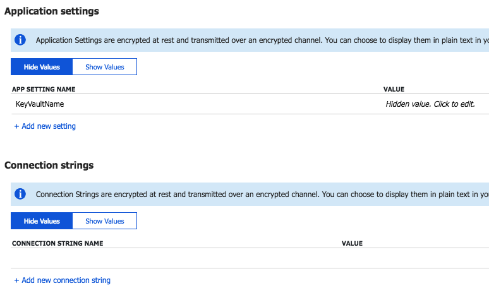The height and width of the screenshot is (300, 489).
Task: Click the Application Settings encryption info banner
Action: point(250,40)
